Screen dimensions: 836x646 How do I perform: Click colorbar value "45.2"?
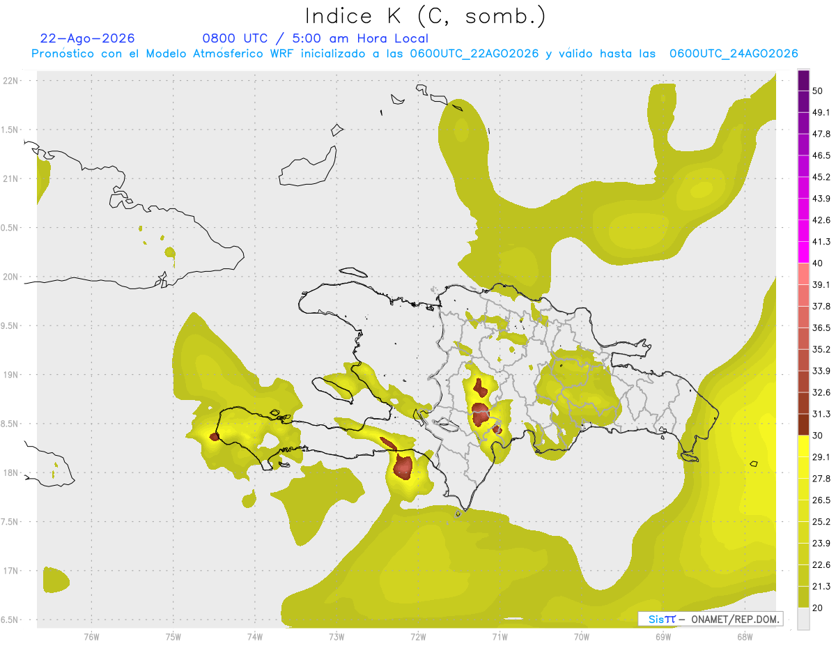821,177
